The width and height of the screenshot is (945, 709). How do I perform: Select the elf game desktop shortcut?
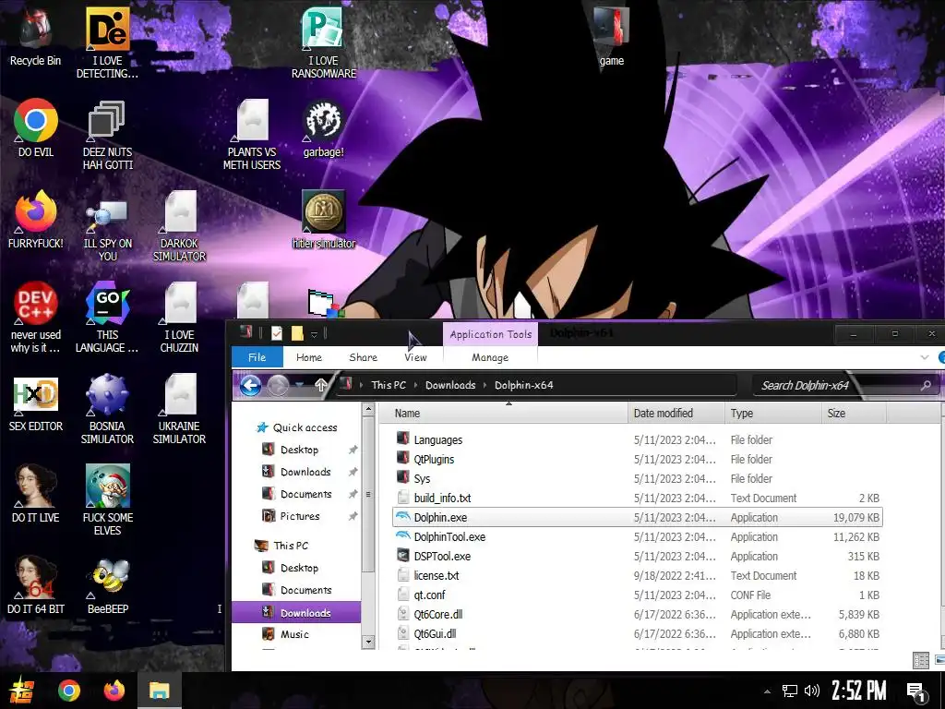(x=107, y=499)
